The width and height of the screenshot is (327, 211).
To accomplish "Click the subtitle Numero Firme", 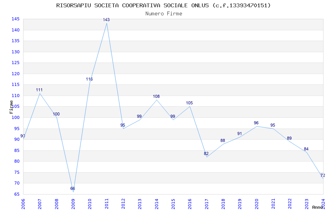I will 164,13.
